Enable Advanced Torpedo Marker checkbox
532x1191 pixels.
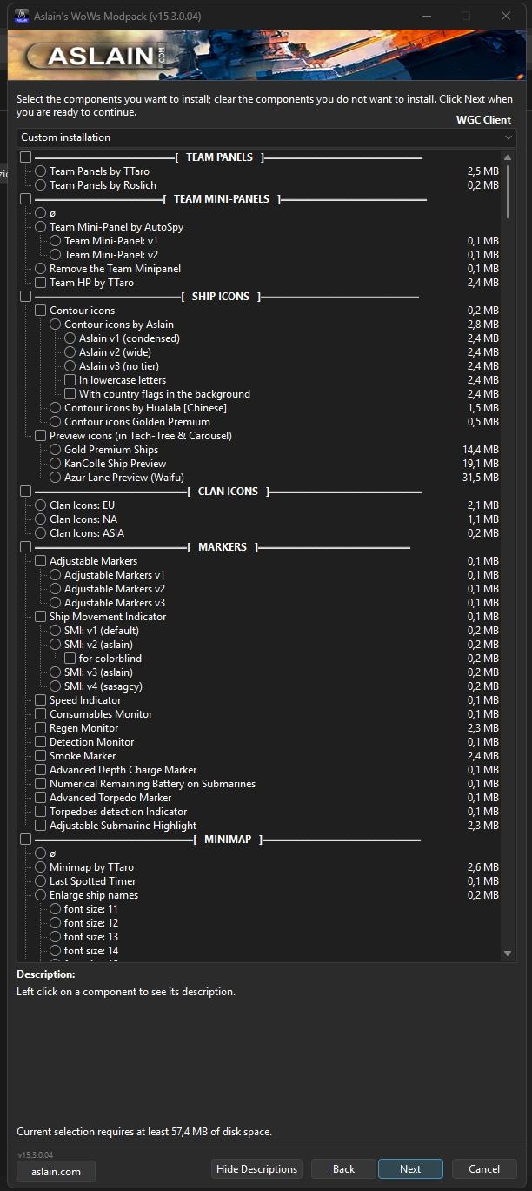coord(40,798)
